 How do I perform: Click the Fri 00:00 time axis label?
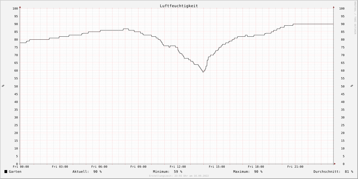pos(21,167)
